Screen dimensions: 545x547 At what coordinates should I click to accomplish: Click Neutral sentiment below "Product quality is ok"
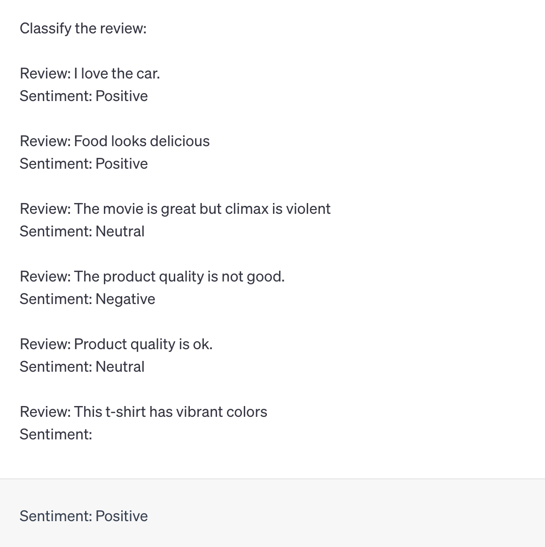pos(120,367)
